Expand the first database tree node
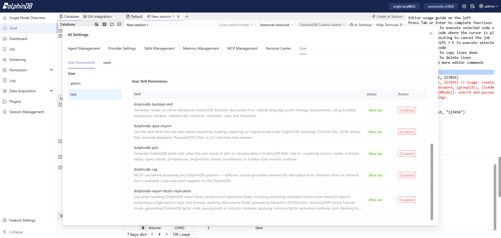Screen dimensions: 501x238 (x=60, y=31)
